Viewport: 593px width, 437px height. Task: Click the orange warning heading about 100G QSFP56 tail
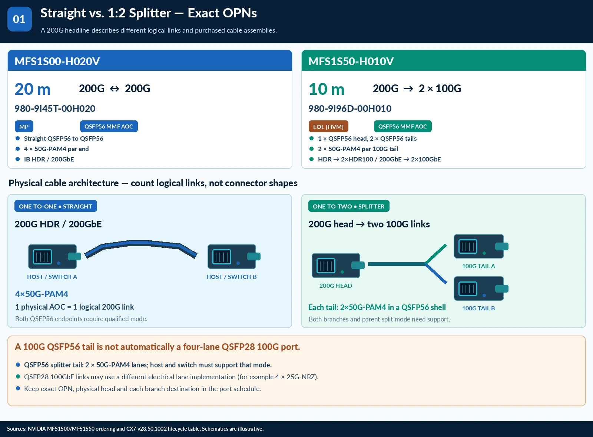(x=158, y=347)
